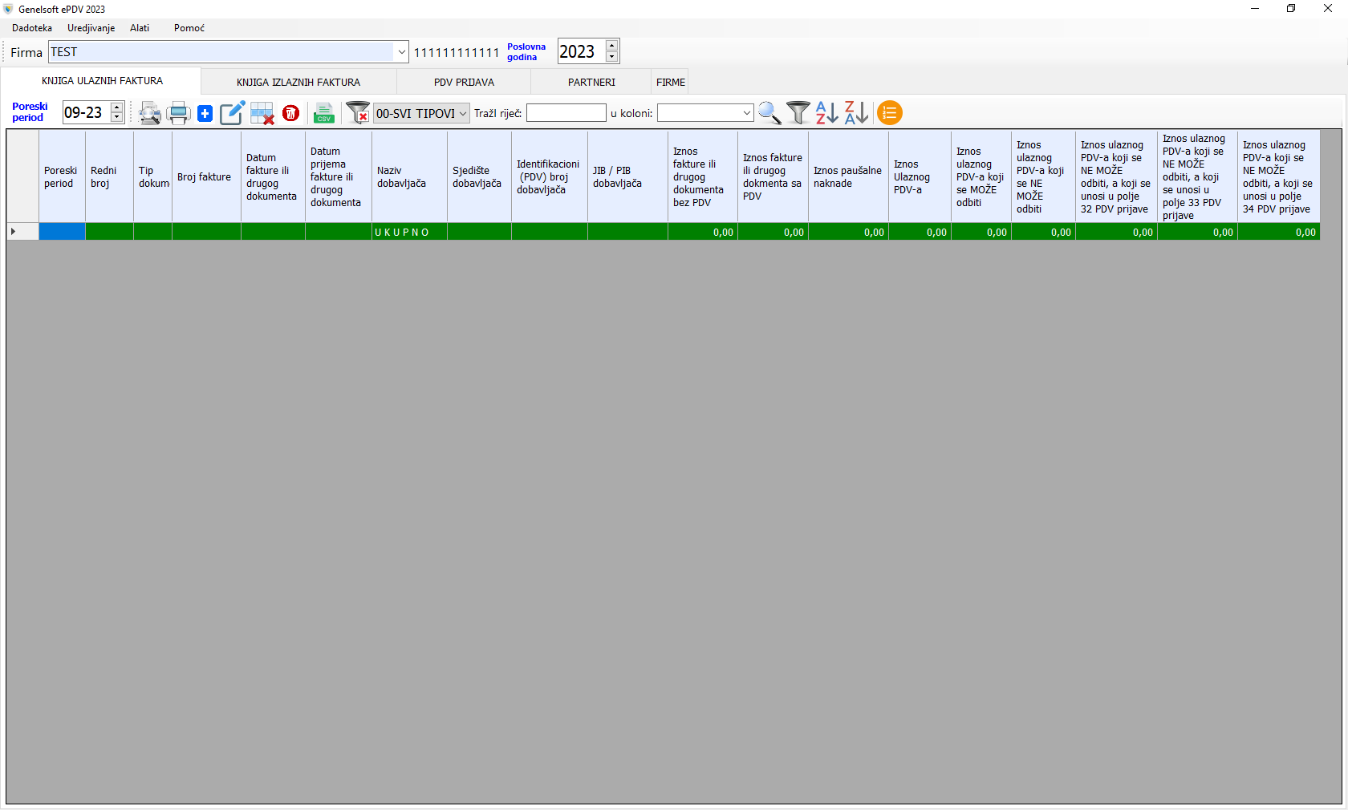
Task: Open the Alati menu
Action: [x=140, y=28]
